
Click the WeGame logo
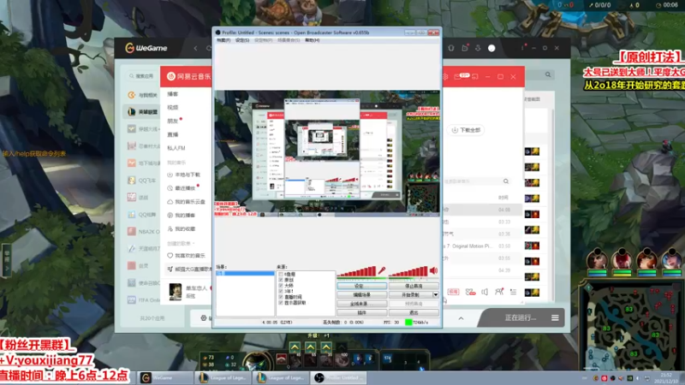[x=146, y=48]
